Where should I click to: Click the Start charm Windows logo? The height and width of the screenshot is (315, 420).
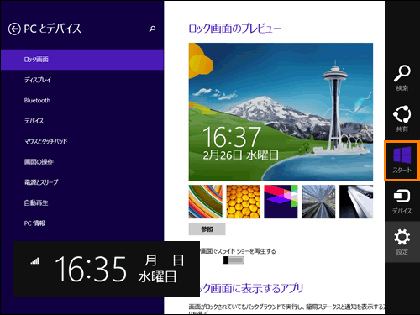(x=402, y=155)
